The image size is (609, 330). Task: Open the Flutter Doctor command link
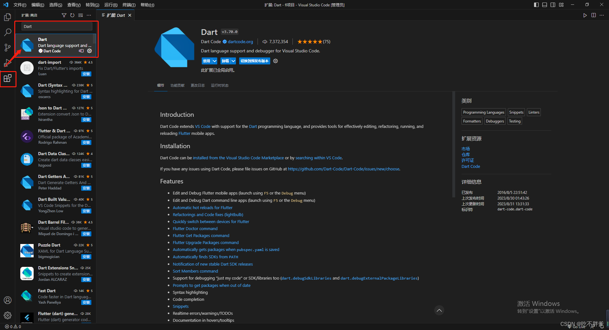[195, 228]
